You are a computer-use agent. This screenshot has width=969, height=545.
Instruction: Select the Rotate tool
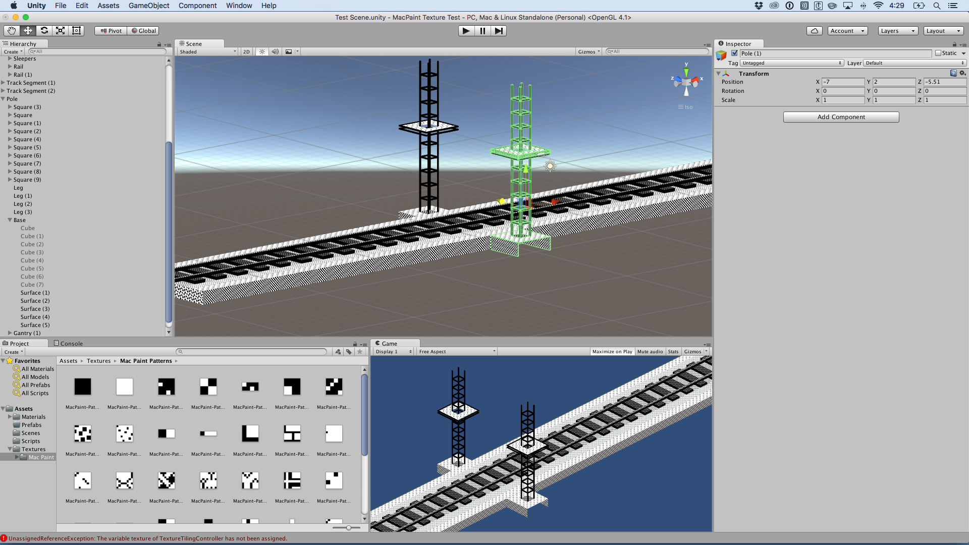coord(44,31)
